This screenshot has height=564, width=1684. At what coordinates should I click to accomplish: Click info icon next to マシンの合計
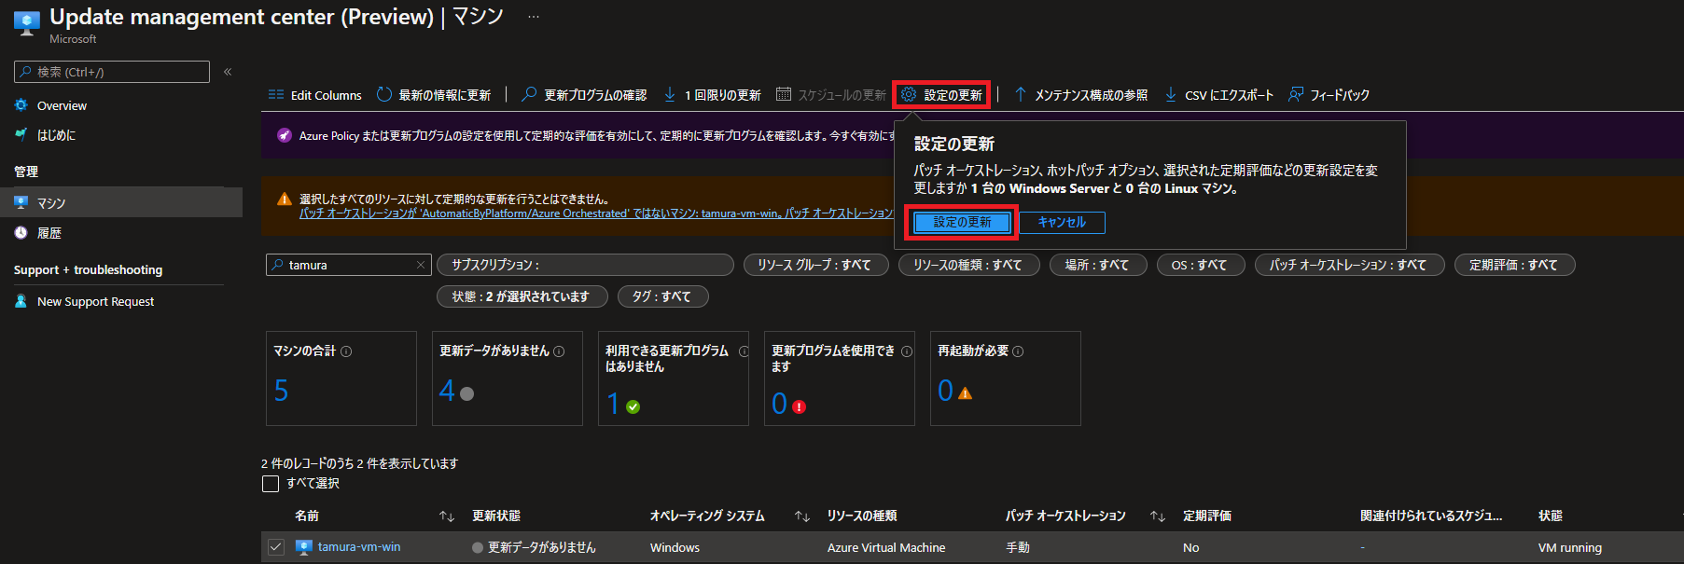click(346, 351)
